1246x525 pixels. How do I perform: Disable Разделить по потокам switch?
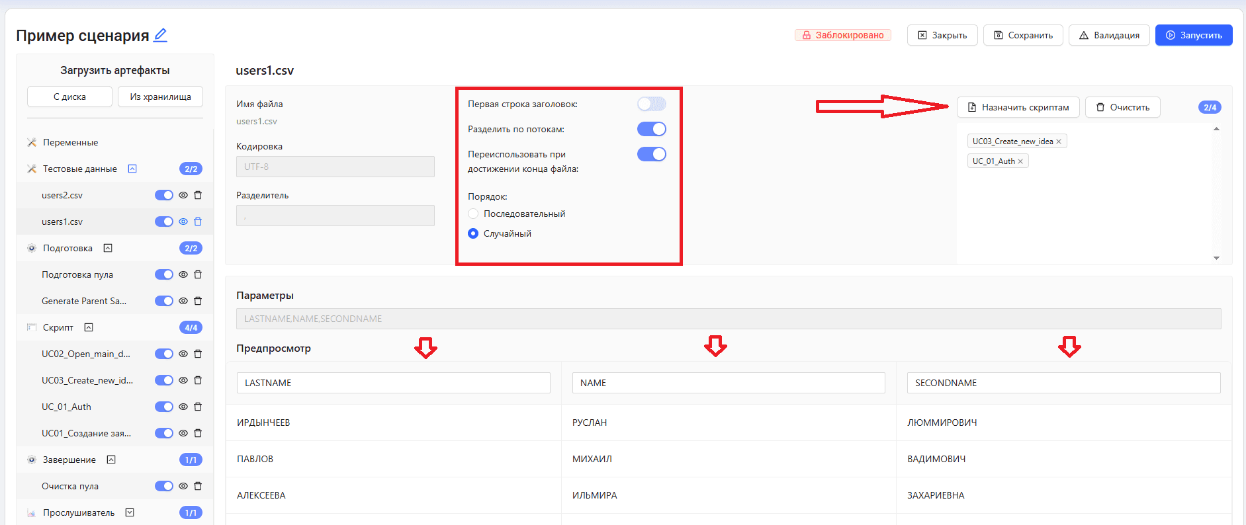(651, 129)
